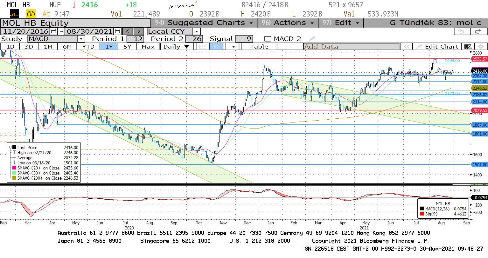This screenshot has width=488, height=258.
Task: Select the Max range tab
Action: pos(148,47)
